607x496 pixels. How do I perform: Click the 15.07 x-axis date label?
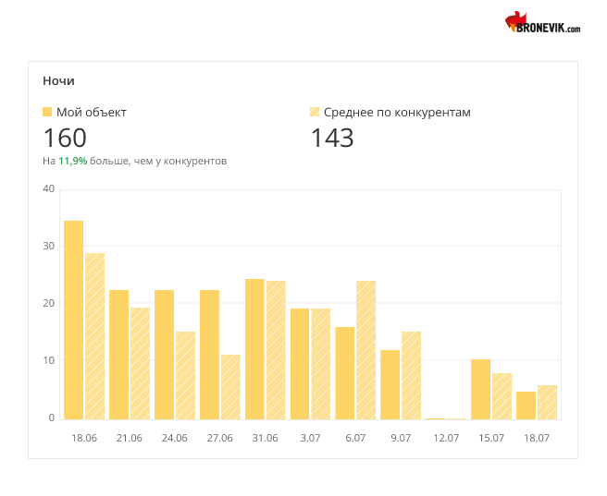tap(491, 439)
